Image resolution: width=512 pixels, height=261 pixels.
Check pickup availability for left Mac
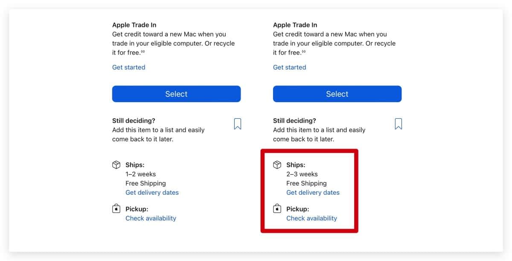(x=151, y=218)
